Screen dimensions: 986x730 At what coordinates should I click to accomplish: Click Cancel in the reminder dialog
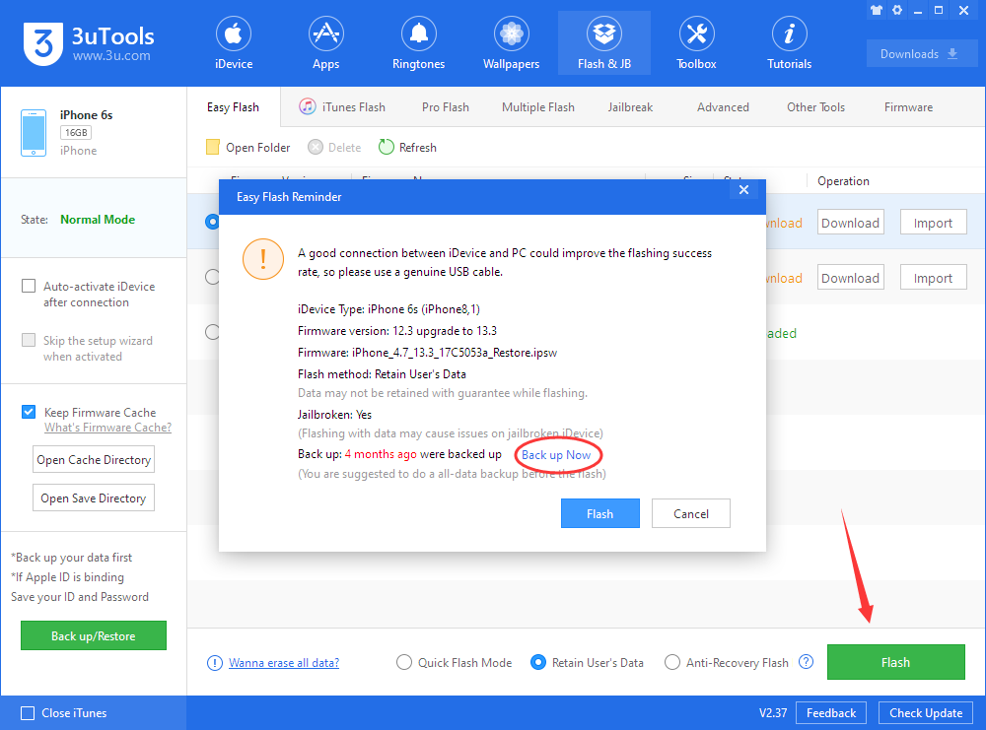pos(690,514)
